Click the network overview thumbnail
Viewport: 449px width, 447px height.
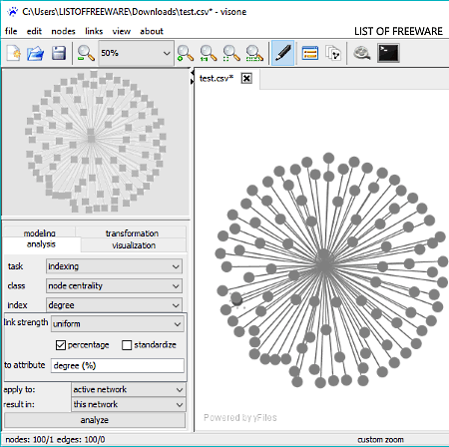(96, 142)
